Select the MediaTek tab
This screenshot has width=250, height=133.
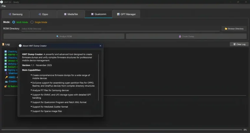(71, 14)
